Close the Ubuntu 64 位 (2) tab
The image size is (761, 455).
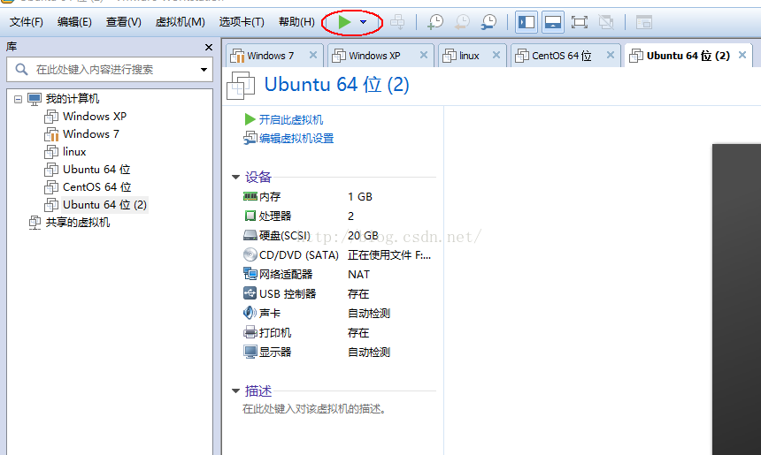[x=742, y=55]
